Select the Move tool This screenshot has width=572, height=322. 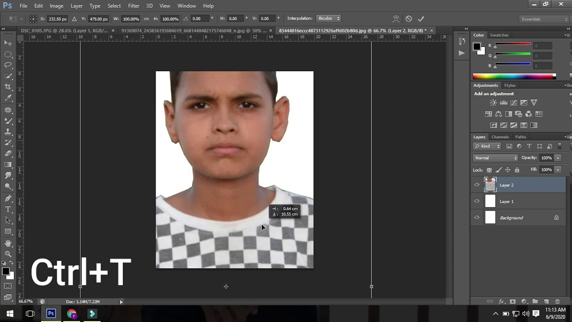pyautogui.click(x=8, y=43)
